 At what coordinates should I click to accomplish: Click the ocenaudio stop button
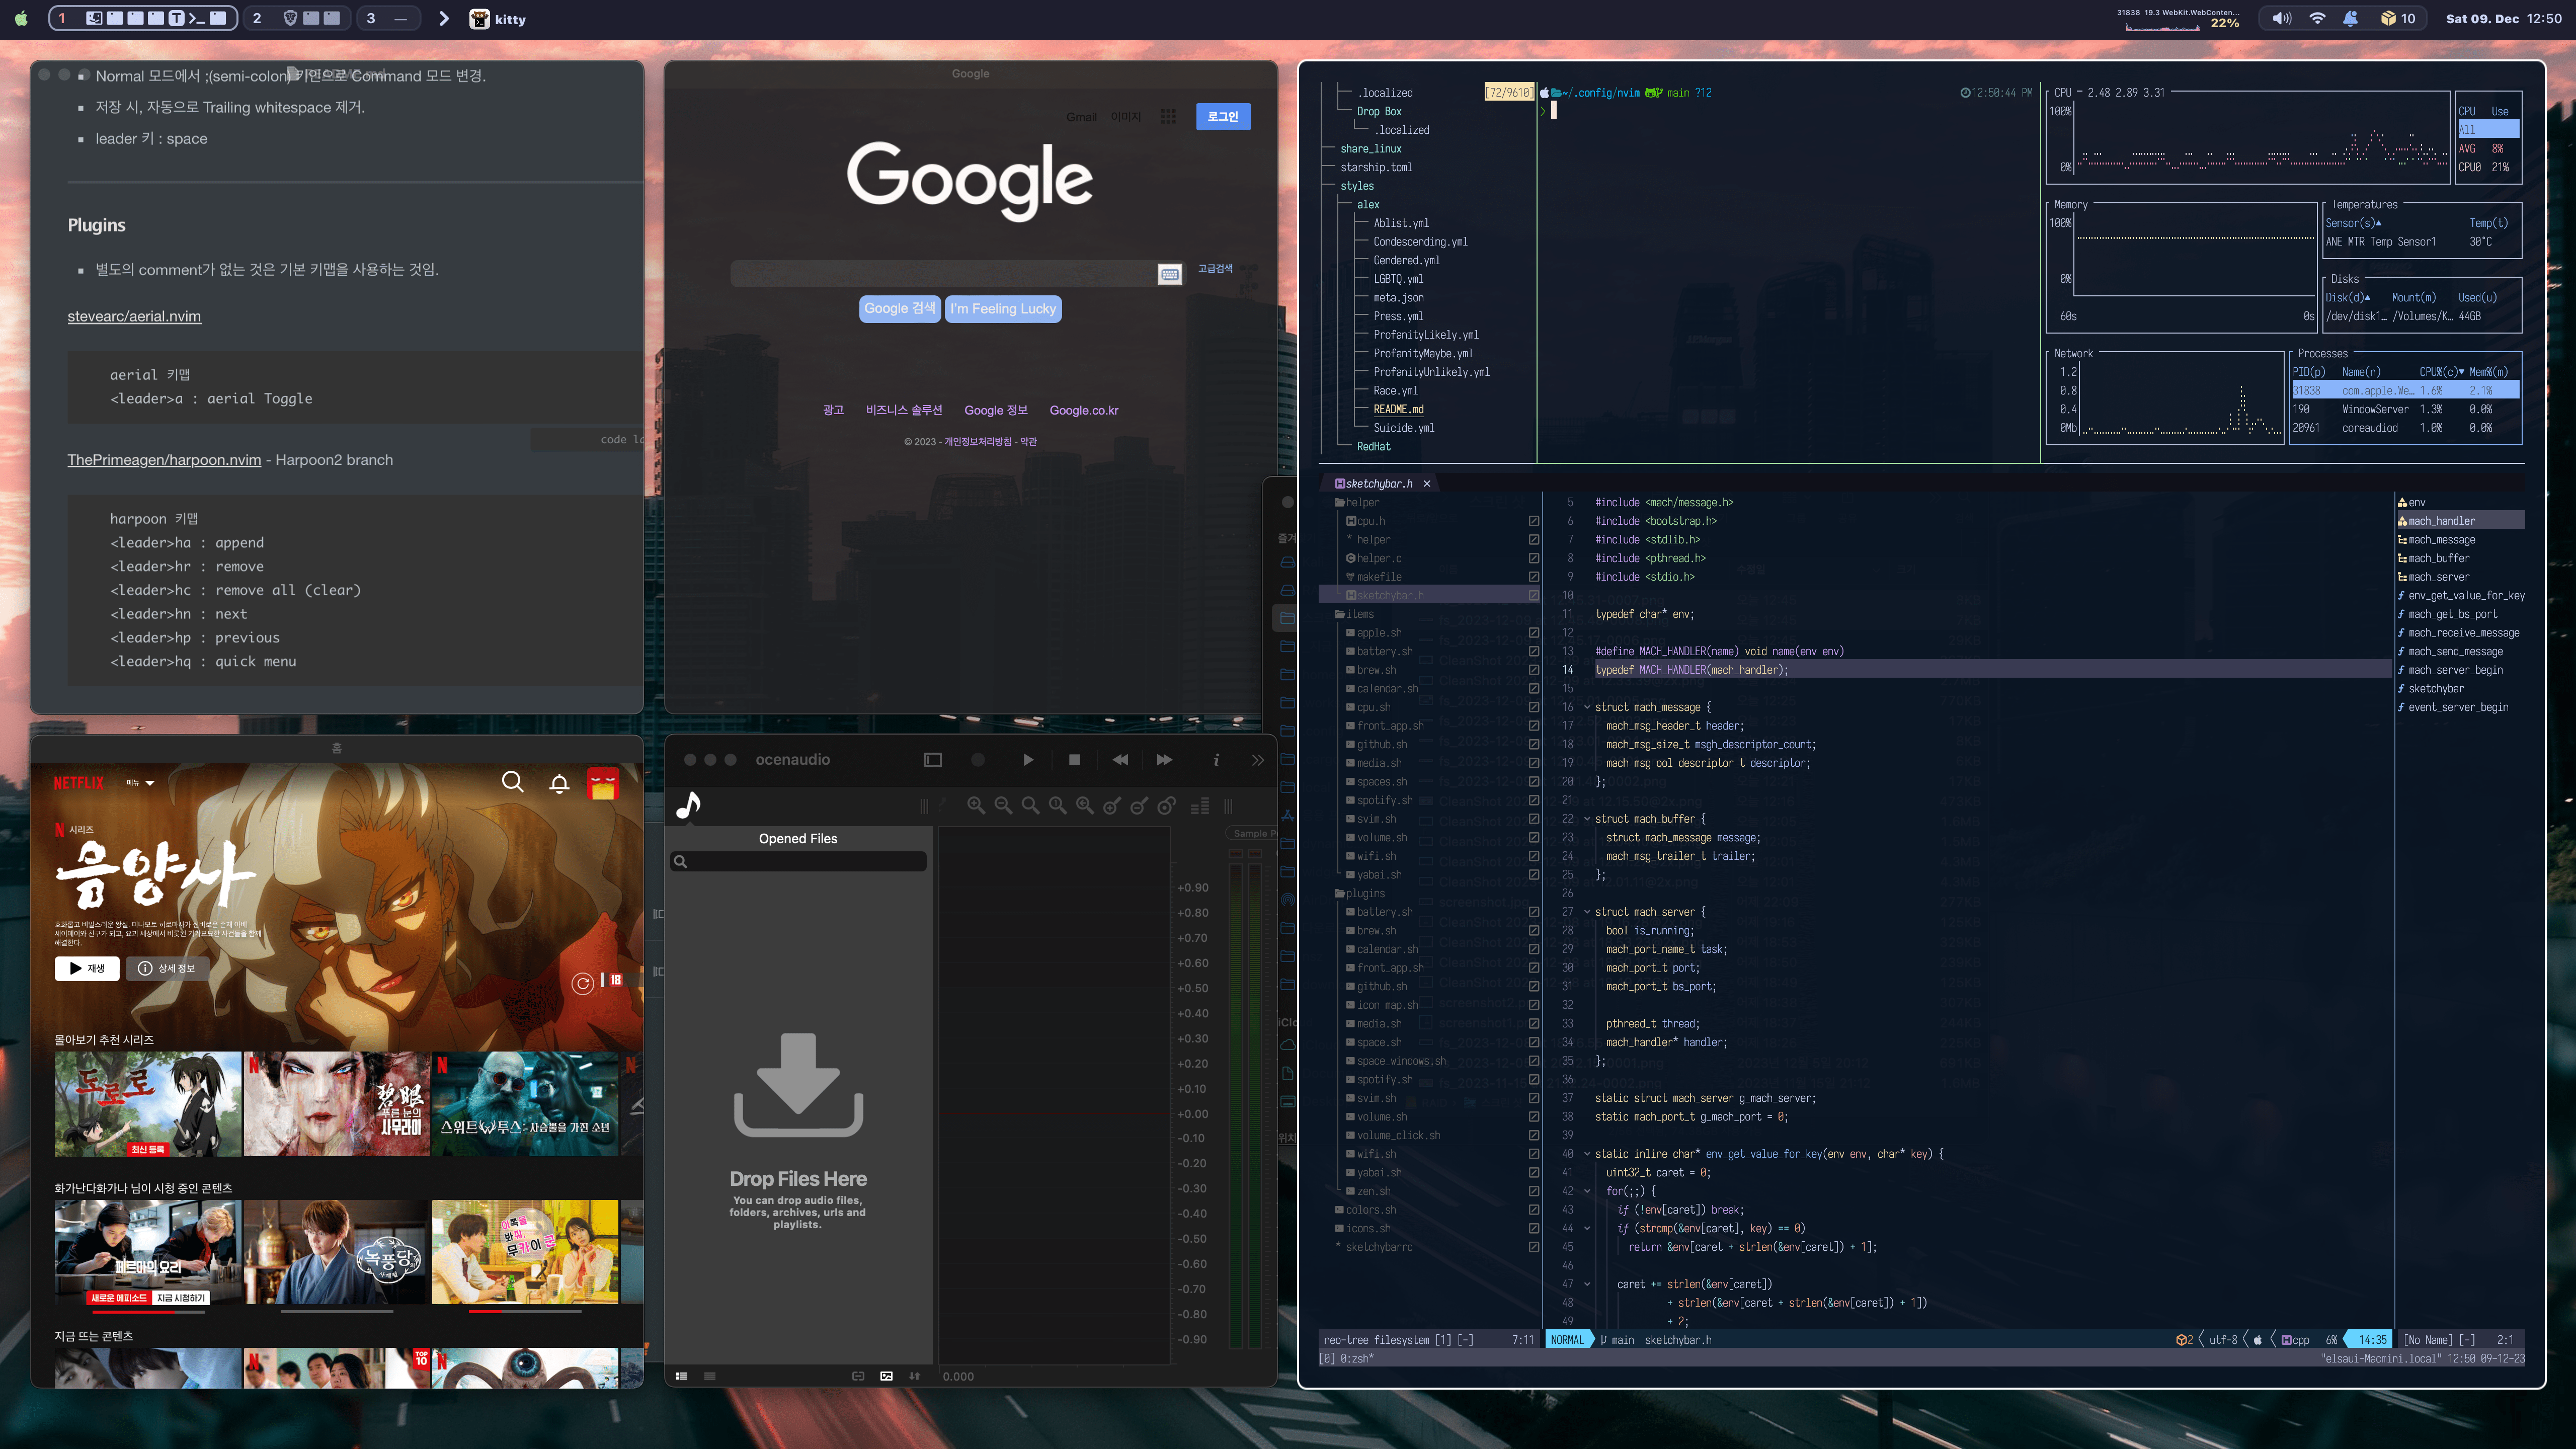click(1074, 760)
